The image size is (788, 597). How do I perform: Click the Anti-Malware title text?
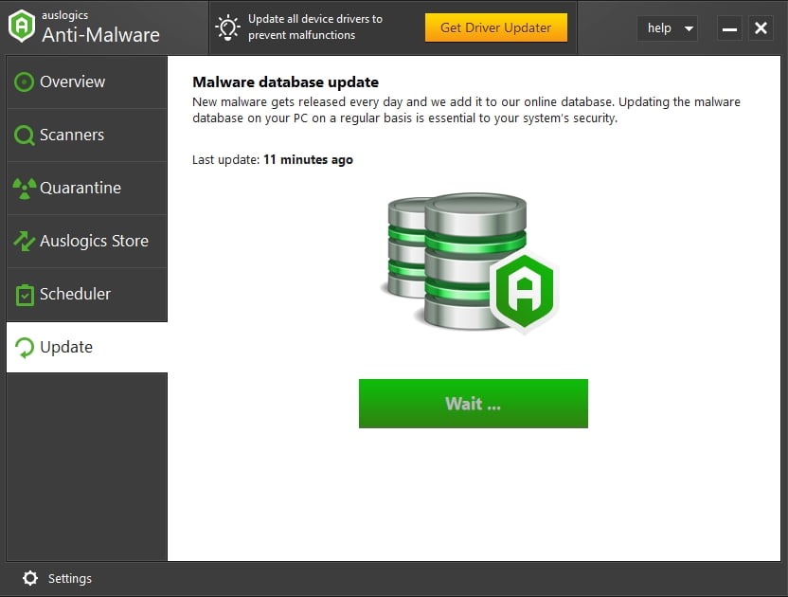coord(100,35)
